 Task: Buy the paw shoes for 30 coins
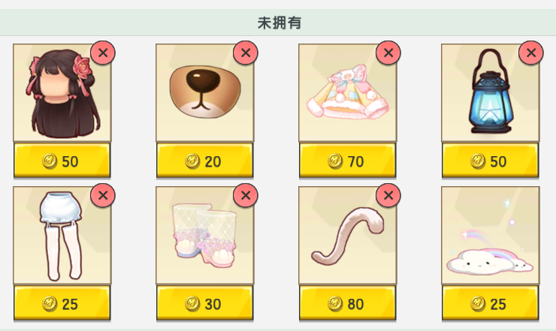click(205, 303)
